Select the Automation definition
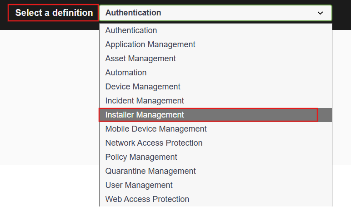Screen dimensions: 351x216 coord(126,73)
